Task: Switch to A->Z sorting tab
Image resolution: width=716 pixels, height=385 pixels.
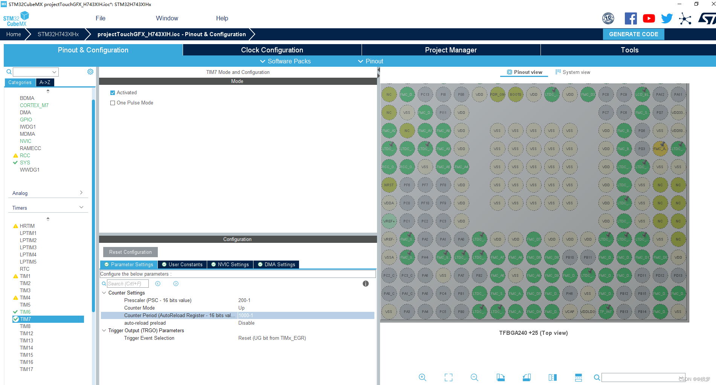Action: pyautogui.click(x=45, y=82)
